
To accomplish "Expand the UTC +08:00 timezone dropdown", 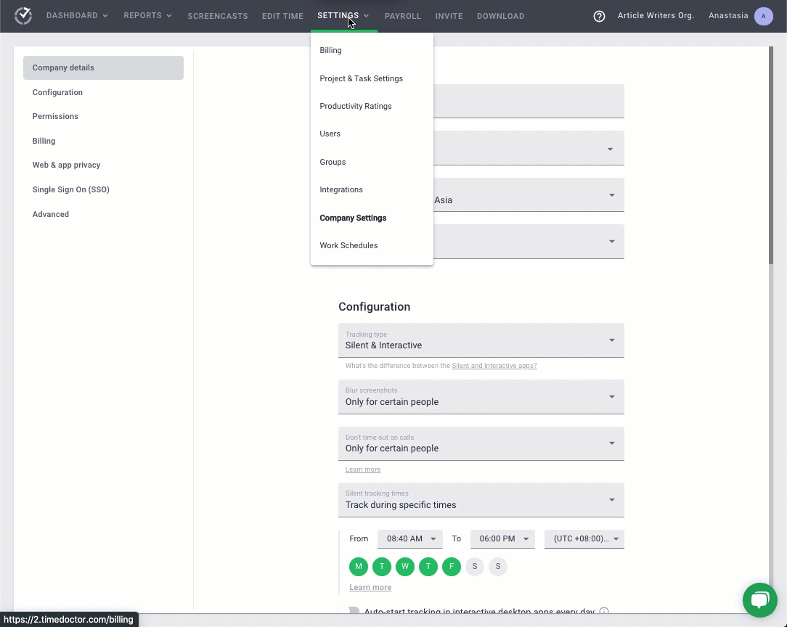I will pos(584,538).
